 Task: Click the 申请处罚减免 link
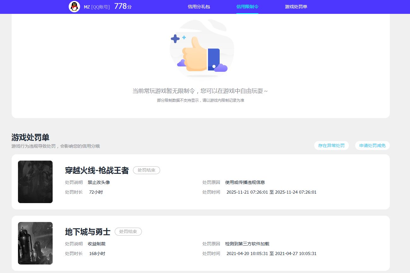pyautogui.click(x=372, y=145)
